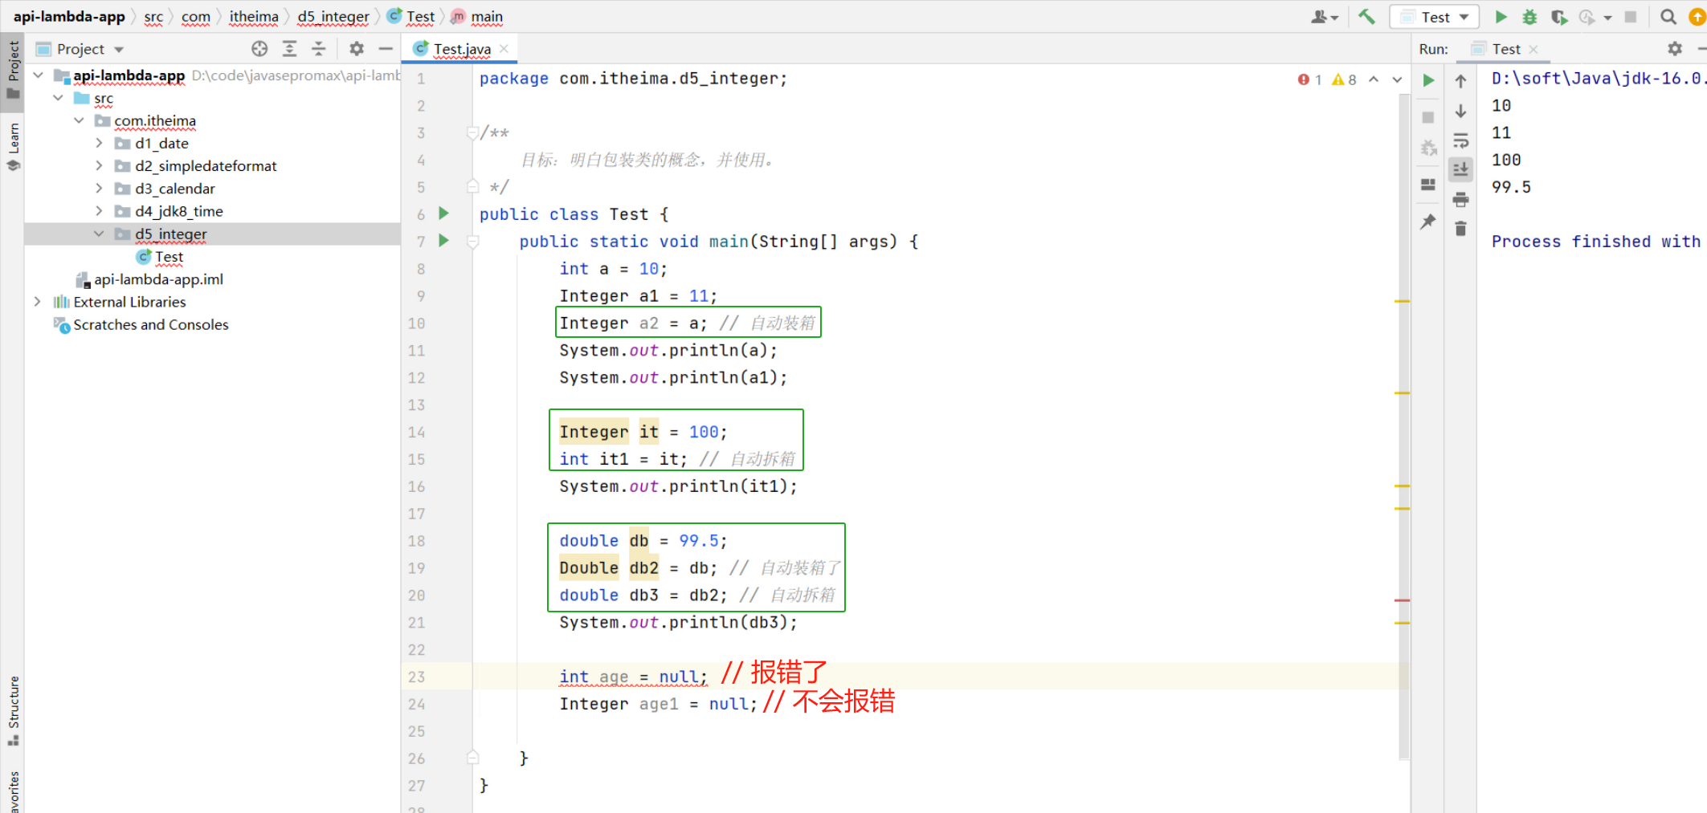1707x813 pixels.
Task: Open the user account icon menu
Action: click(1324, 17)
